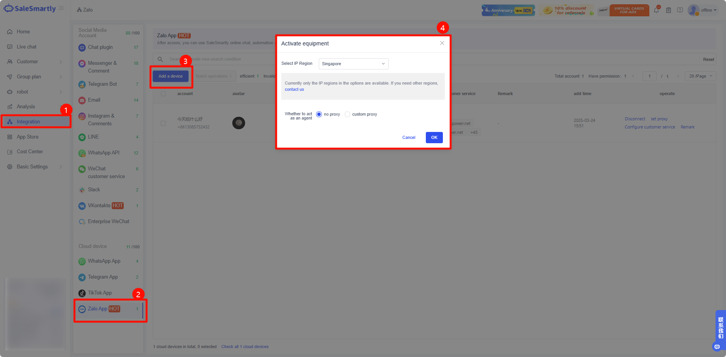The width and height of the screenshot is (726, 357).
Task: Click the Telegram App cloud device icon
Action: (82, 277)
